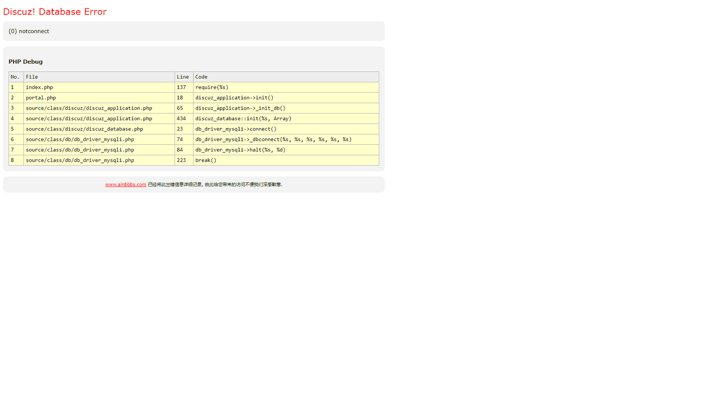Click the 'Line' column header
716x402 pixels.
[183, 77]
